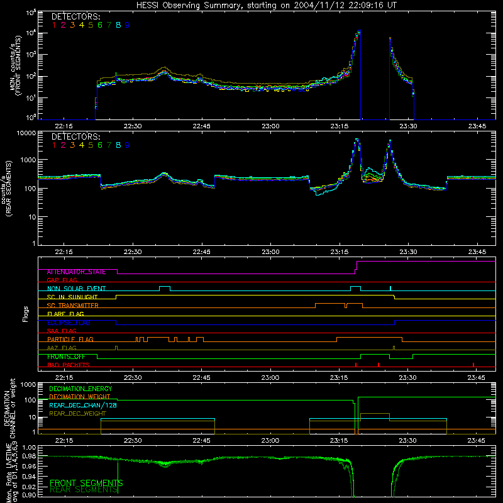Click the 22:30 tick label under the rear segments plot
The height and width of the screenshot is (503, 503).
coord(133,252)
